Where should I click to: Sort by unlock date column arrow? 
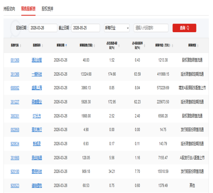click(x=66, y=45)
